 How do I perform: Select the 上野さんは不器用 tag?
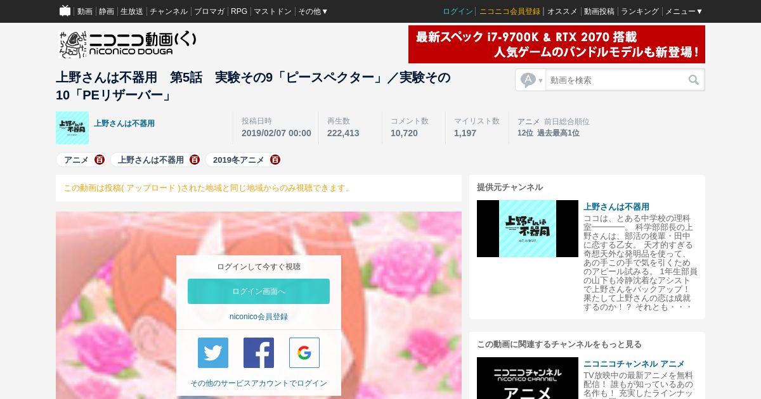151,160
